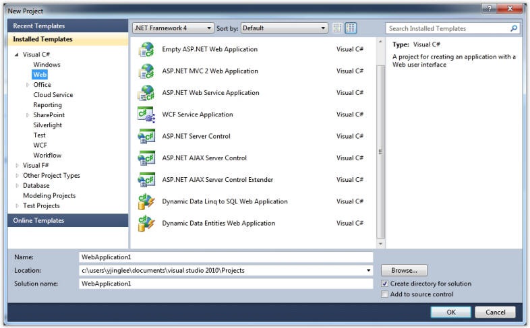Click the template list scrollbar thumb
The image size is (530, 328).
coord(380,152)
